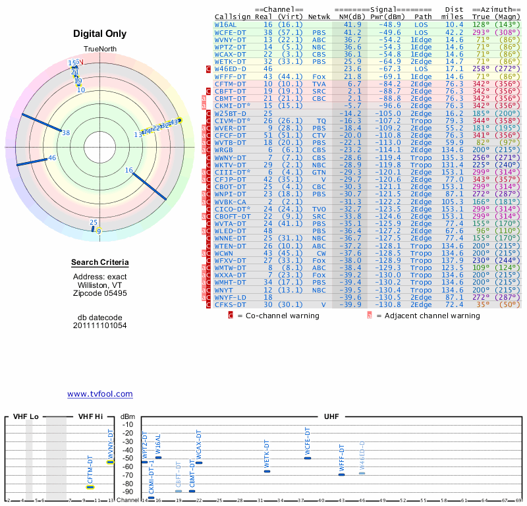This screenshot has width=527, height=506.
Task: Click the co-channel warning legend icon
Action: pos(231,316)
